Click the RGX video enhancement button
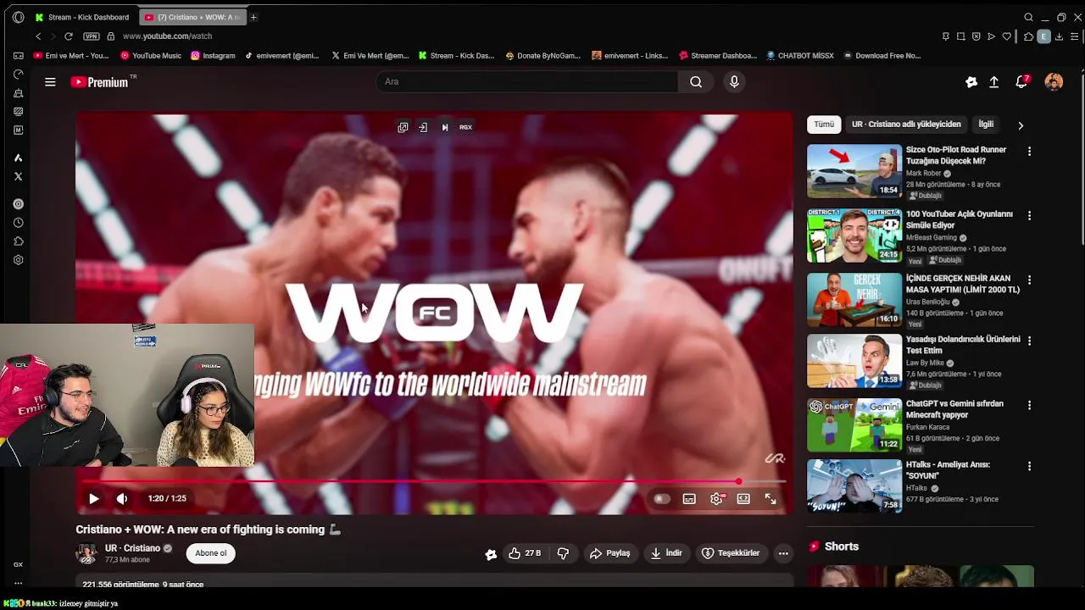The width and height of the screenshot is (1085, 610). 465,127
